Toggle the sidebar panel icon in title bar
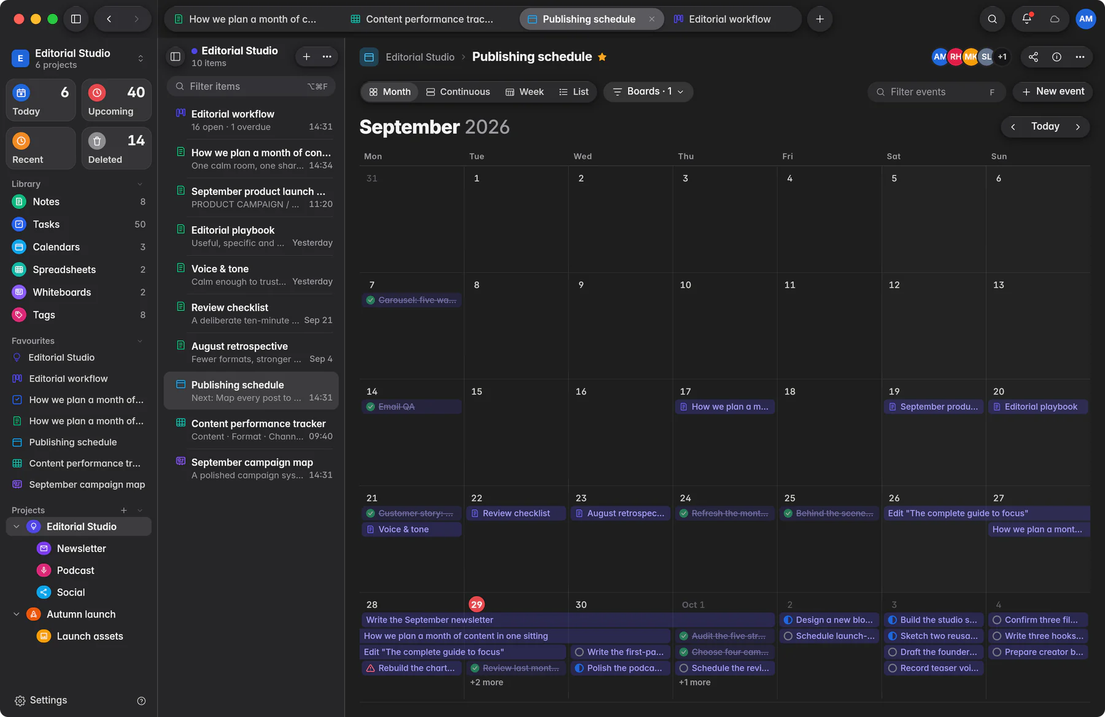 [x=76, y=19]
